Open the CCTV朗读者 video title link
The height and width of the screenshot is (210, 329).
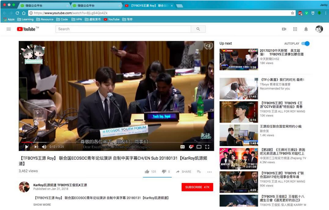click(x=281, y=105)
